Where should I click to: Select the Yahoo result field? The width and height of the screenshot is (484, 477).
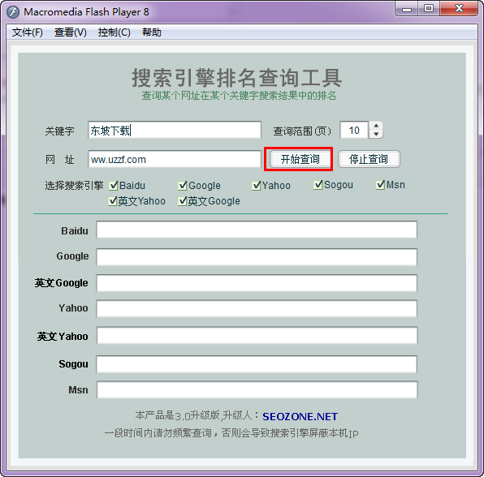point(257,308)
